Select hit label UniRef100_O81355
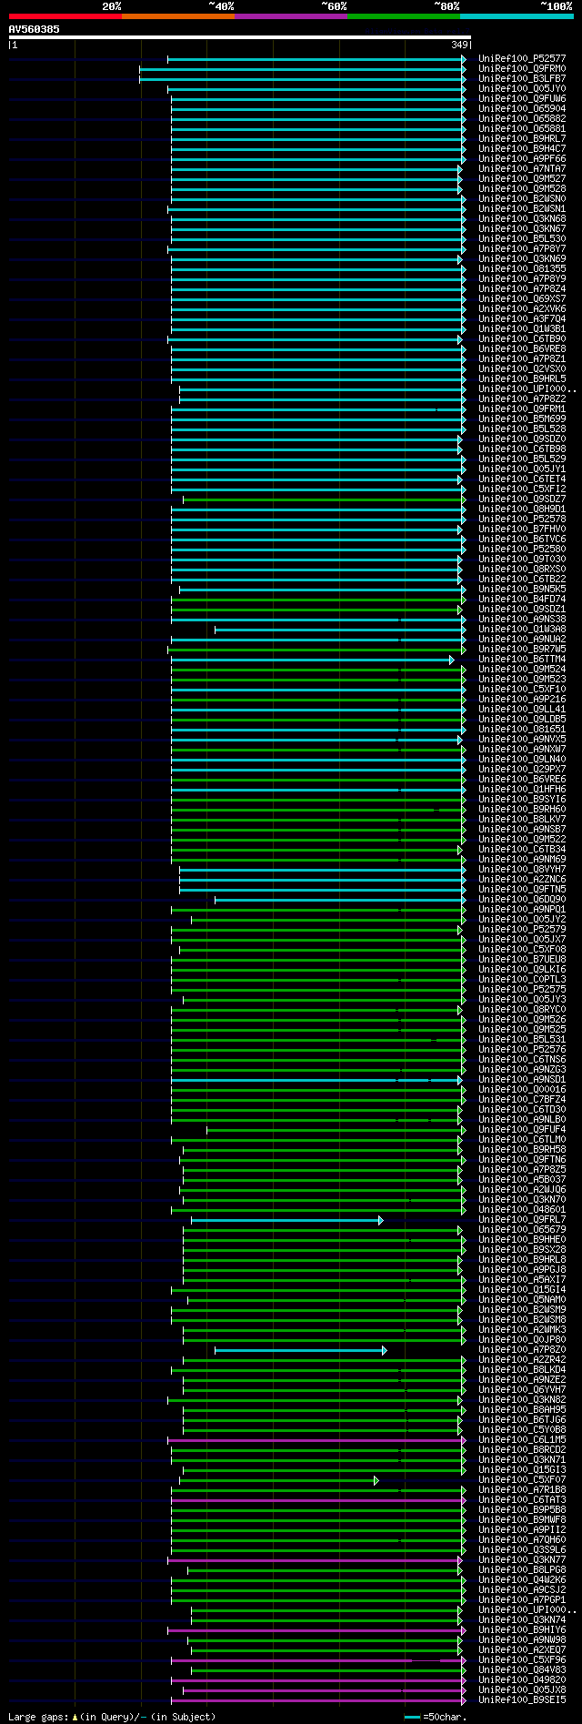The image size is (582, 1724). click(522, 268)
